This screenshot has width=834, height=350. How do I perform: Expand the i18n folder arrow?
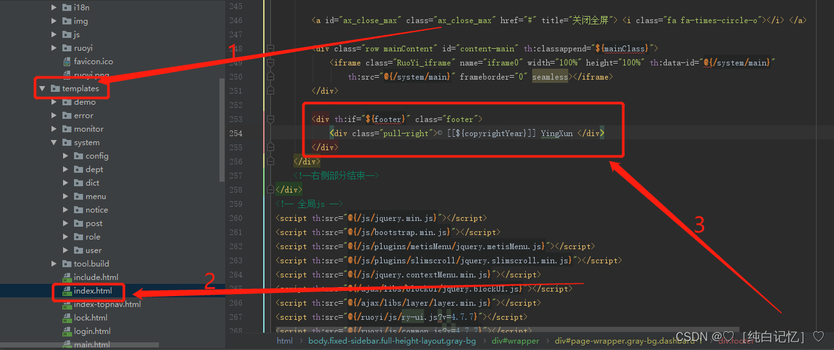click(x=54, y=8)
